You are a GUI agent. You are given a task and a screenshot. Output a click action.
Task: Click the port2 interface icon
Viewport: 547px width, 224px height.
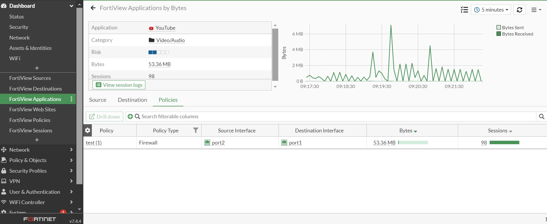(x=207, y=142)
